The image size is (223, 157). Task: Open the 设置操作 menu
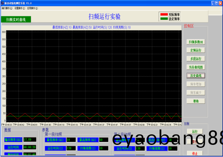coord(20,8)
